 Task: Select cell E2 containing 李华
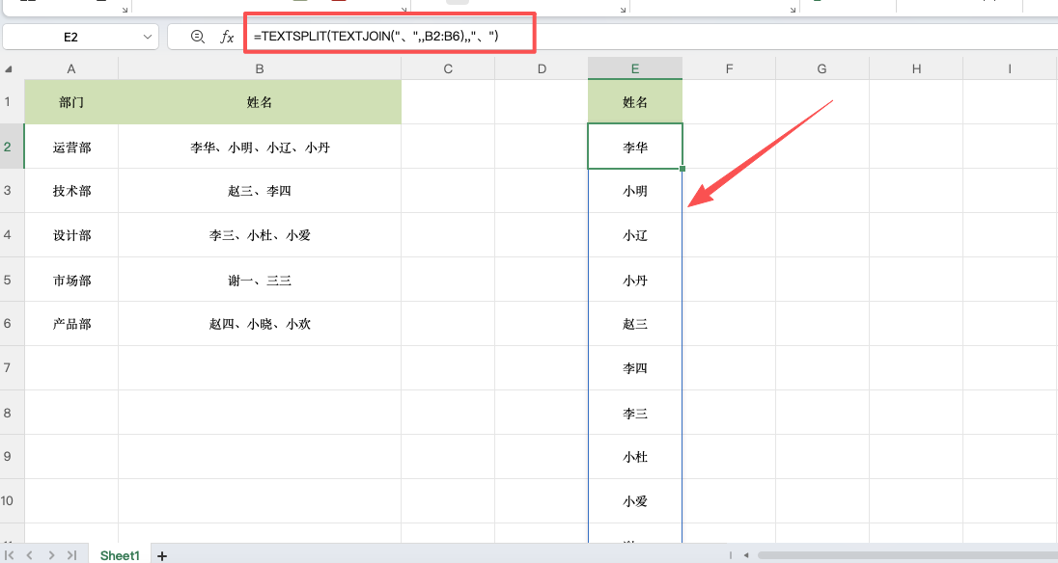(634, 146)
